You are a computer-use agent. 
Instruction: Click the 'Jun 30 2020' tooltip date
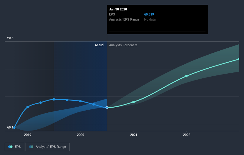118,9
